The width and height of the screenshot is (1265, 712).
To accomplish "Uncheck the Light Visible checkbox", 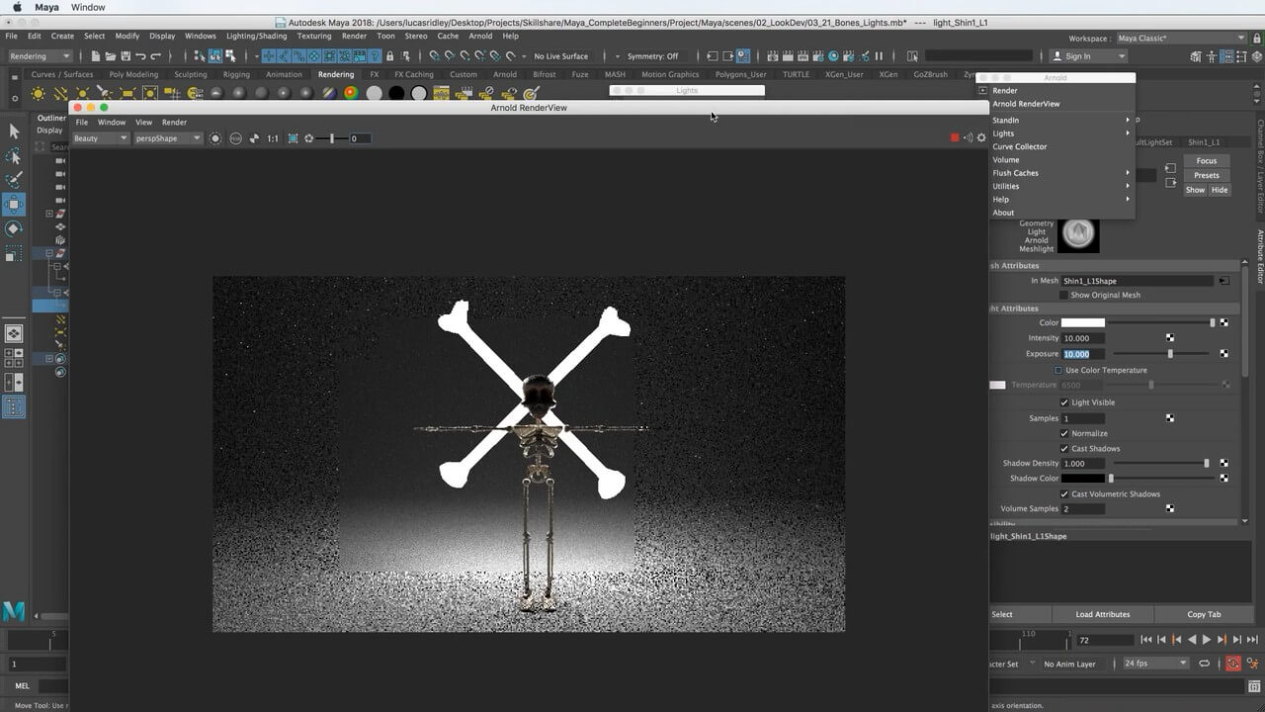I will 1064,402.
